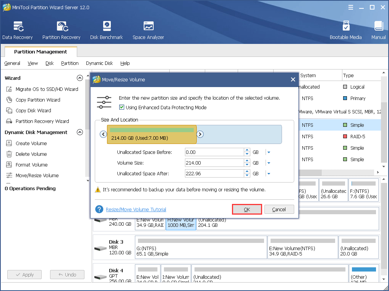Open the unit dropdown for Volume Size

(x=269, y=163)
